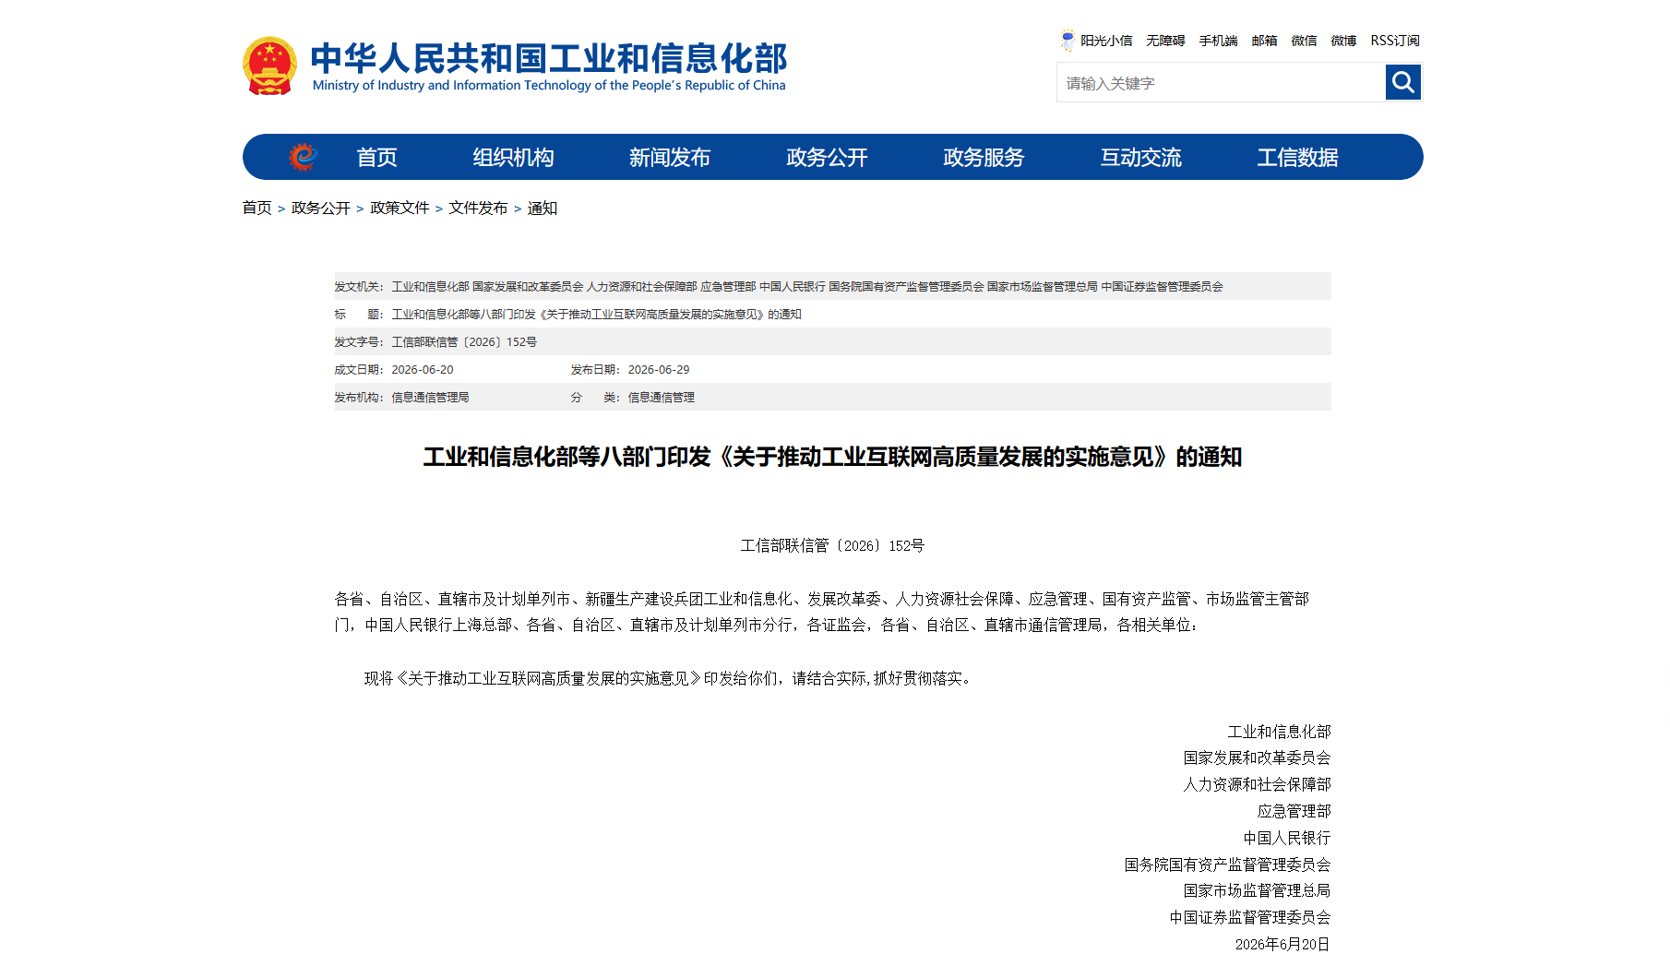The height and width of the screenshot is (966, 1670).
Task: Click signatory 国务院国有资产监督管理委员会
Action: (1227, 865)
